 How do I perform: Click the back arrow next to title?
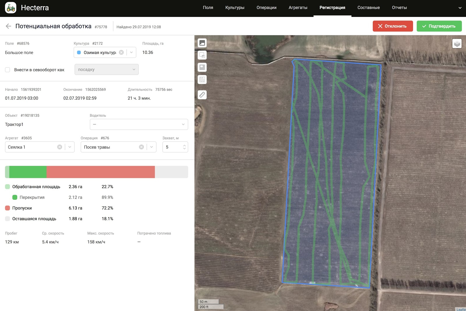[8, 26]
